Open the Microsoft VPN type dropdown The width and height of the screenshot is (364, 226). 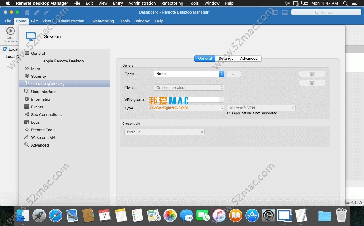click(261, 108)
